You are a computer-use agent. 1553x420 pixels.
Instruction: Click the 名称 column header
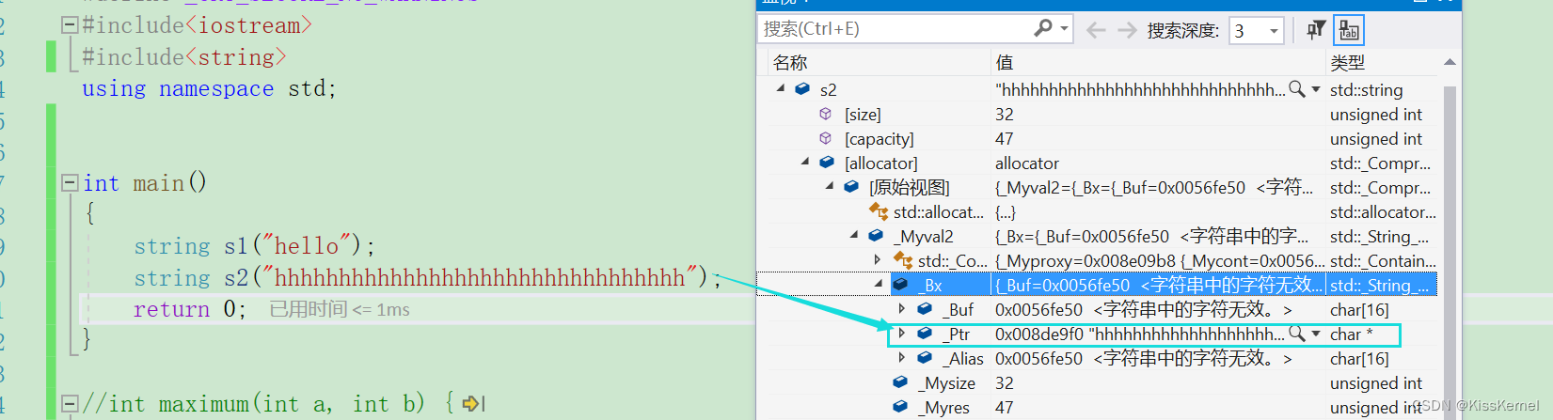[790, 62]
